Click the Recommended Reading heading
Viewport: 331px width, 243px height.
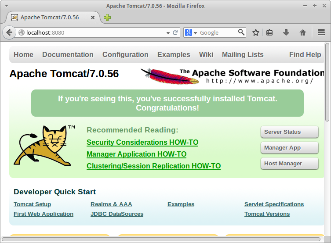click(132, 130)
